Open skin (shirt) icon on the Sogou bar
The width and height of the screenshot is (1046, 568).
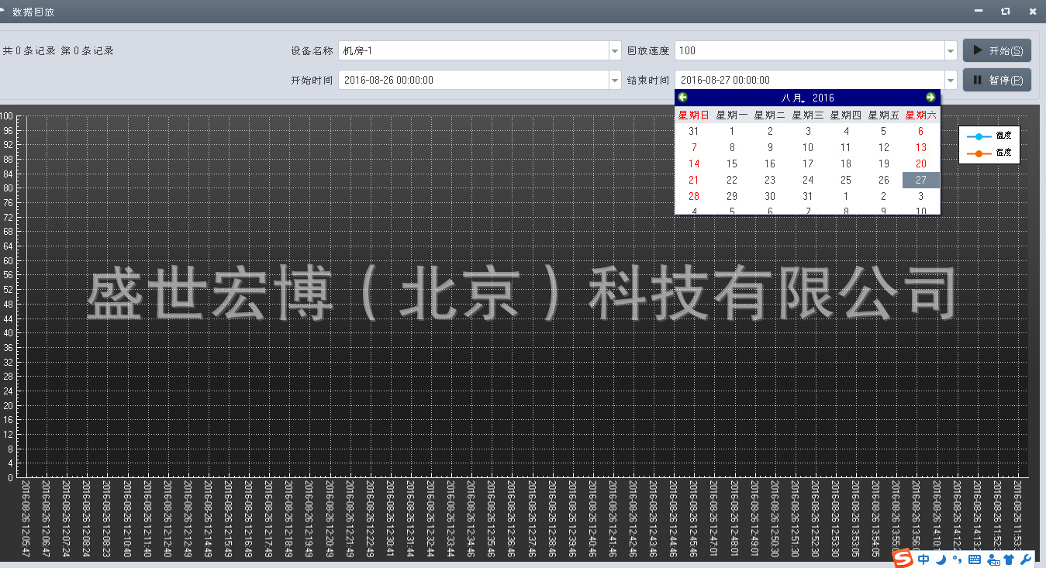click(x=1009, y=559)
